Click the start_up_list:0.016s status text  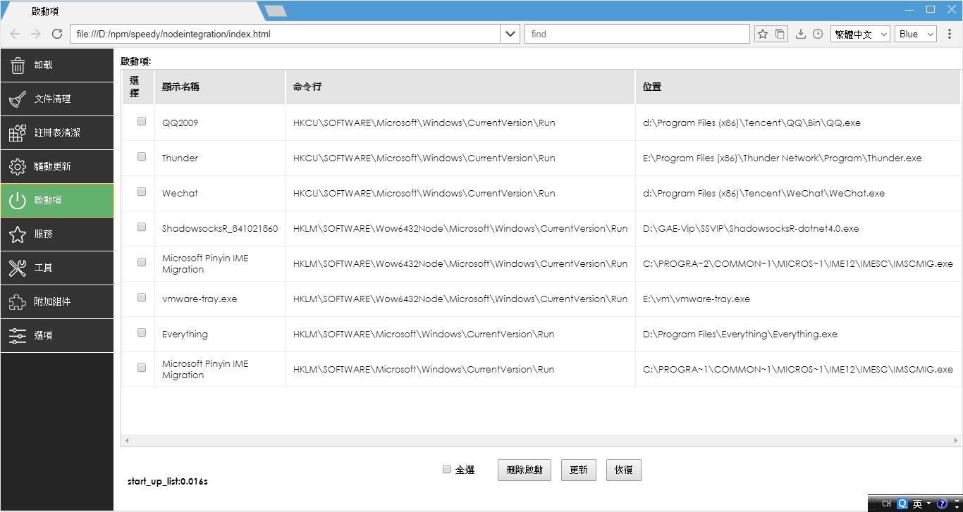pos(168,482)
